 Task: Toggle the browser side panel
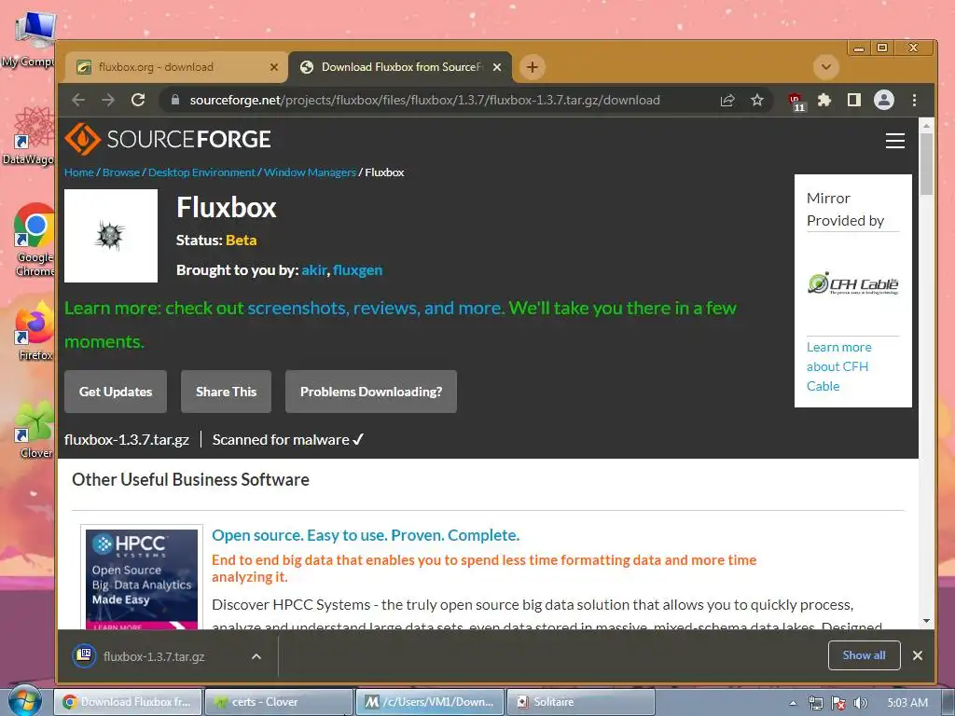pyautogui.click(x=854, y=100)
